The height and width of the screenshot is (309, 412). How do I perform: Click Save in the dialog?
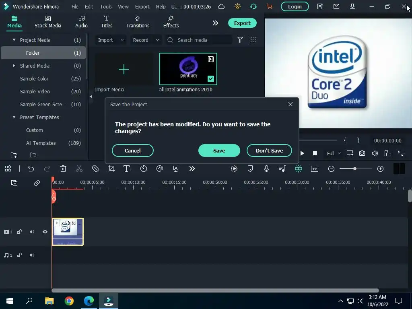[219, 150]
